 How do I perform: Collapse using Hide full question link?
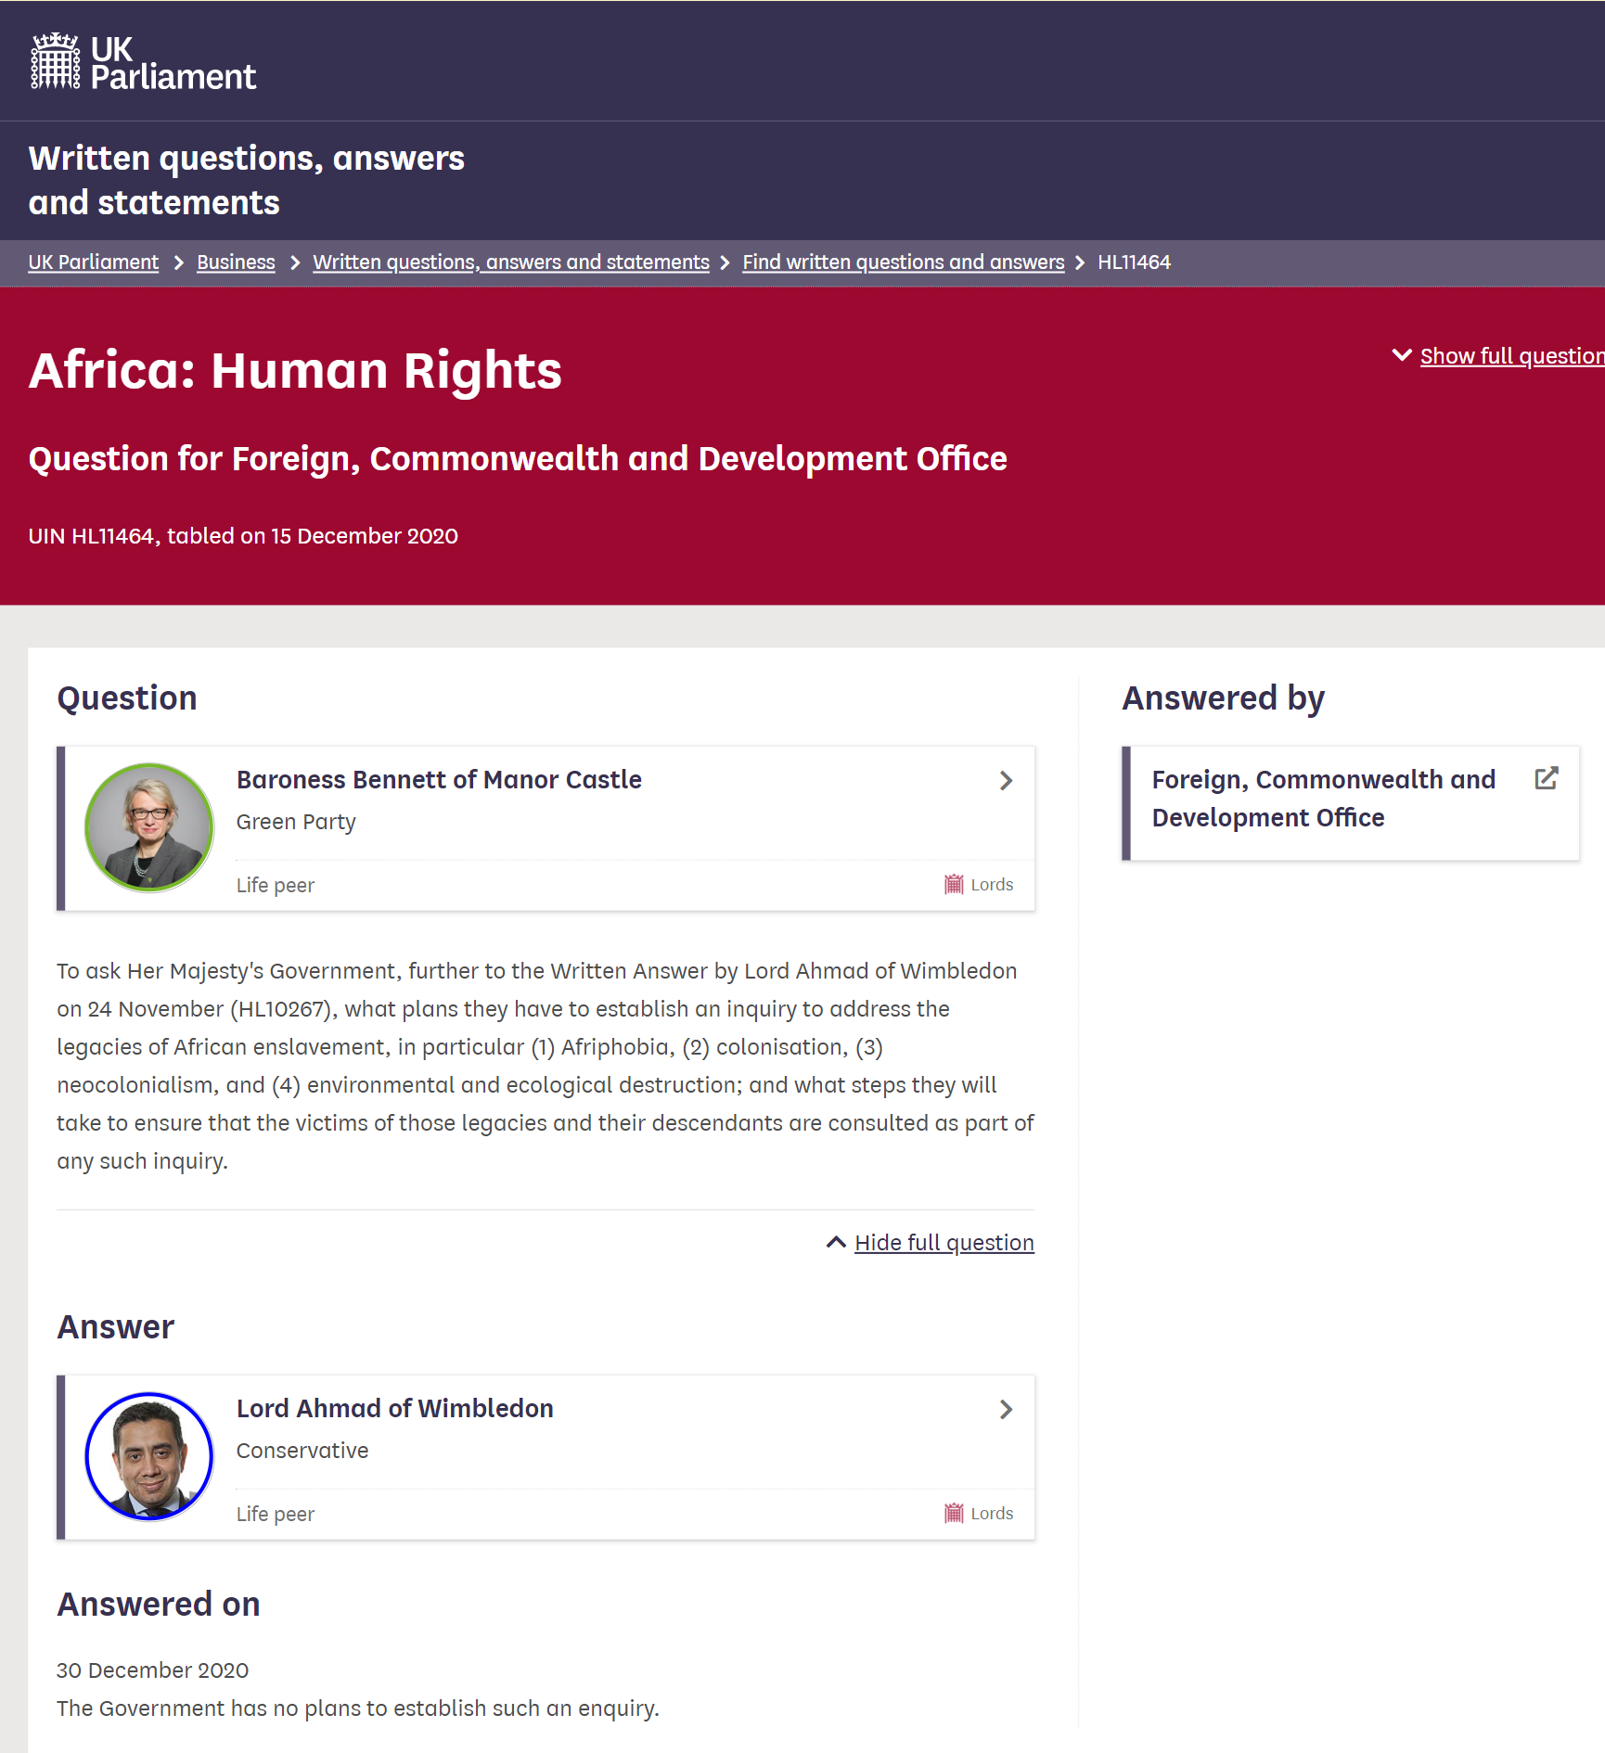pos(944,1243)
